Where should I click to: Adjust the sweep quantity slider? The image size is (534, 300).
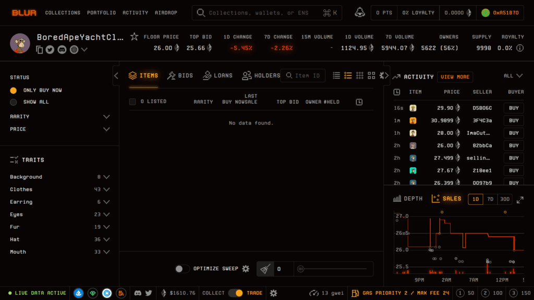click(300, 269)
